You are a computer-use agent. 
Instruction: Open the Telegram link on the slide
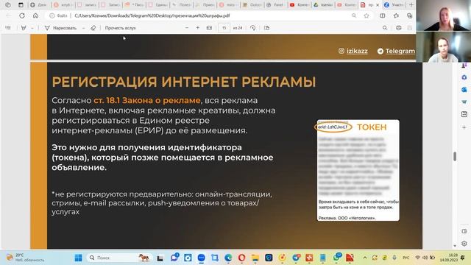pyautogui.click(x=396, y=51)
